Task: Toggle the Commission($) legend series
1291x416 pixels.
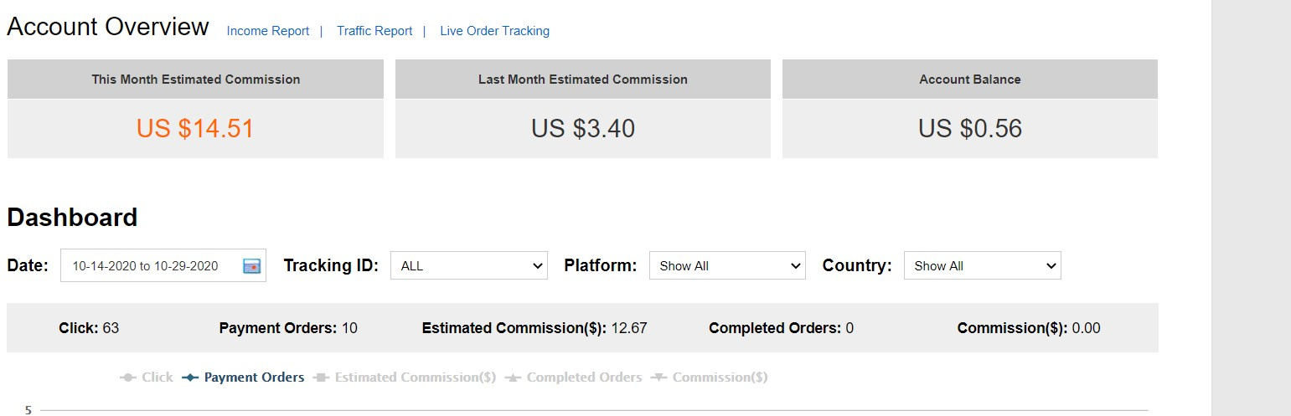Action: 710,377
